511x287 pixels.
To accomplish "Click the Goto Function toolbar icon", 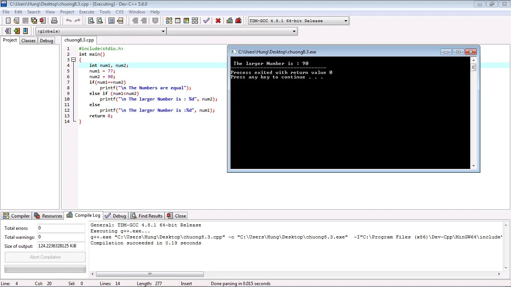I will [x=111, y=21].
